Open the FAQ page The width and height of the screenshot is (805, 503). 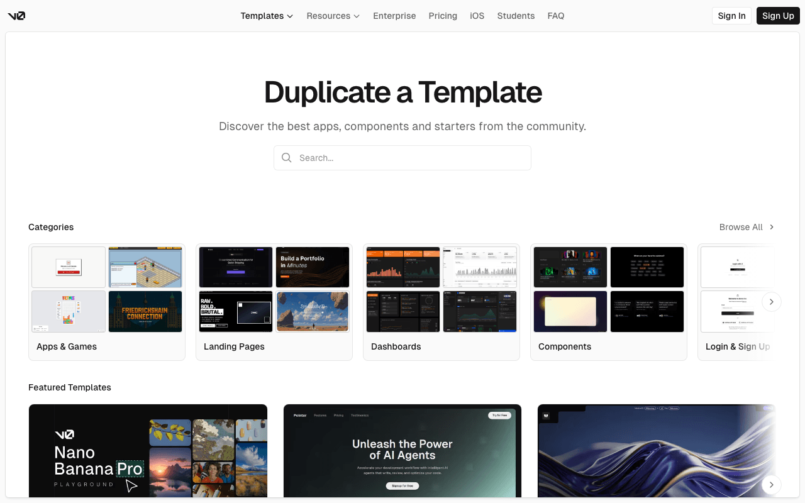[x=556, y=16]
